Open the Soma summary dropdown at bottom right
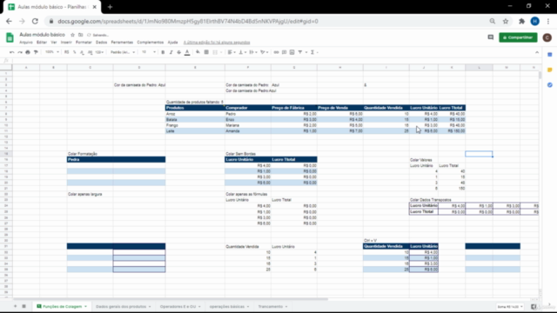The image size is (557, 313). point(510,307)
